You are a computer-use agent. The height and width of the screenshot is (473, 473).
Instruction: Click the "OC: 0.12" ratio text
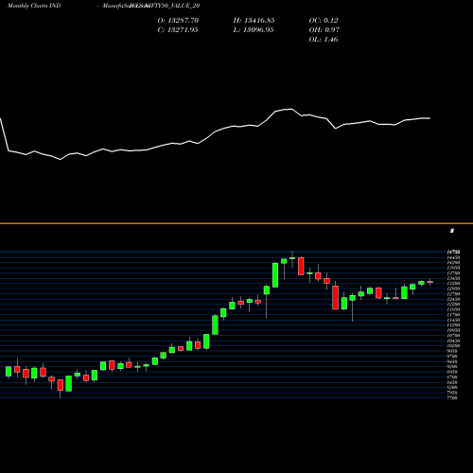(324, 21)
